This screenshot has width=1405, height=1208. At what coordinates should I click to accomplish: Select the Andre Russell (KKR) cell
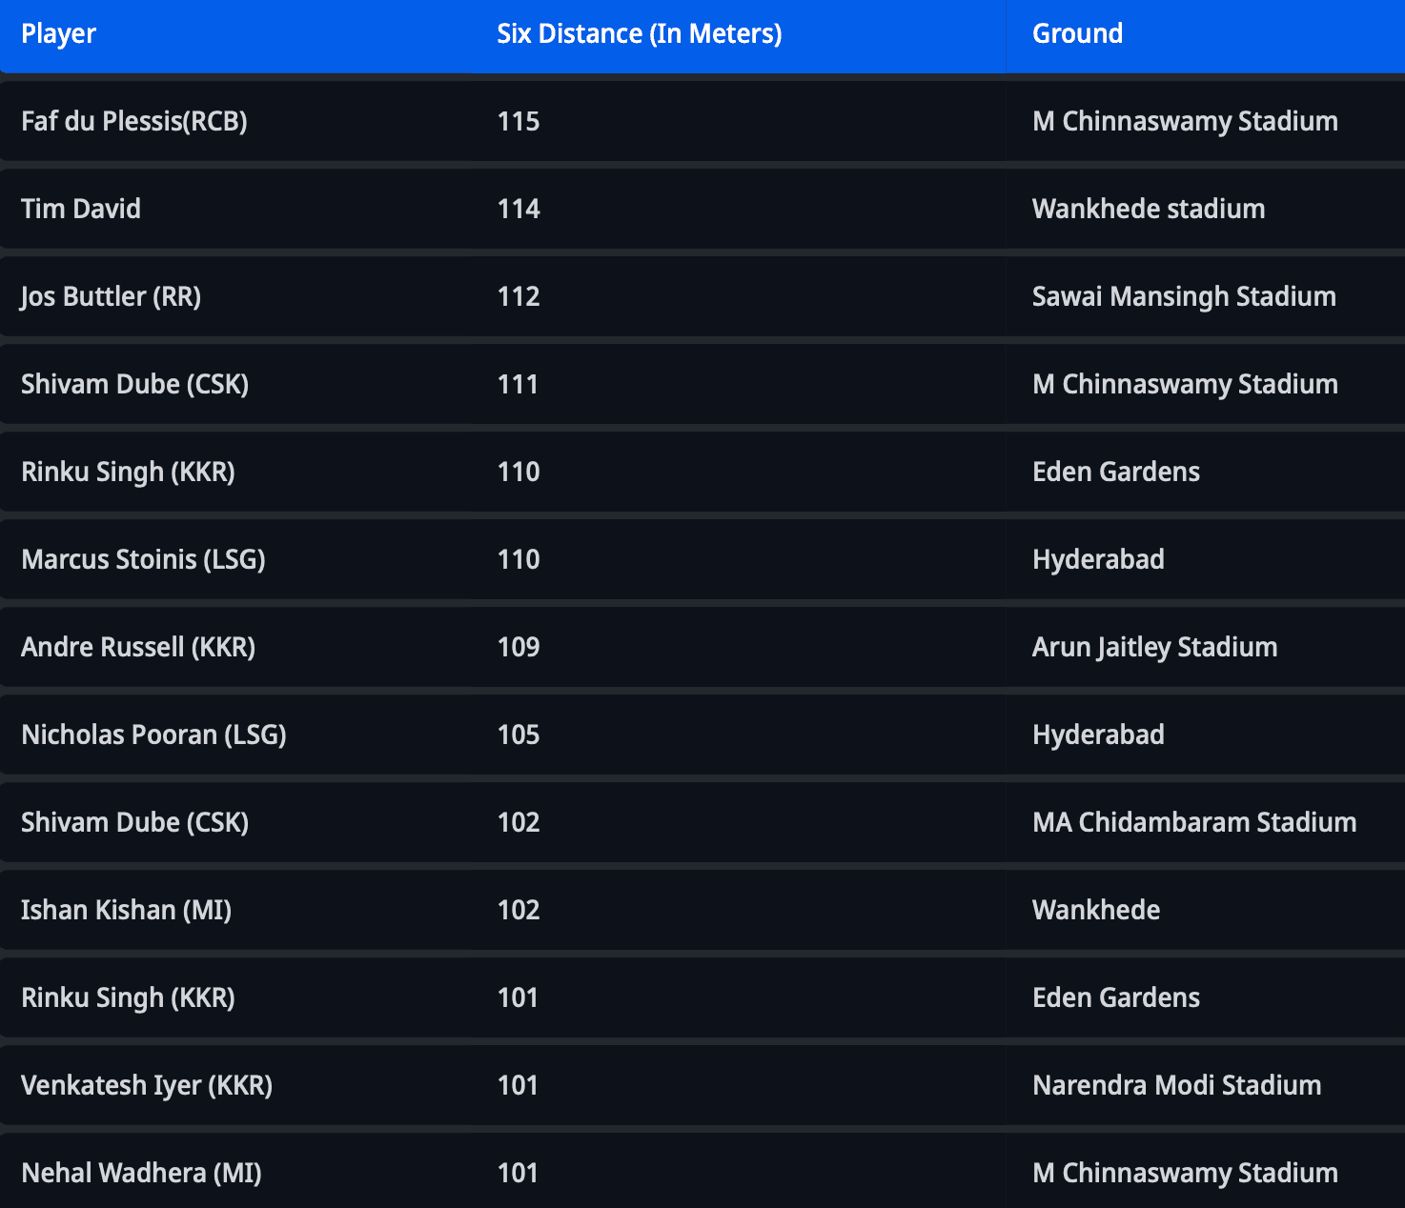click(x=138, y=648)
